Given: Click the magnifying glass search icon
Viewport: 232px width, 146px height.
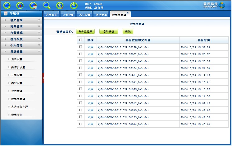Looking at the screenshot, I should coord(47,5).
